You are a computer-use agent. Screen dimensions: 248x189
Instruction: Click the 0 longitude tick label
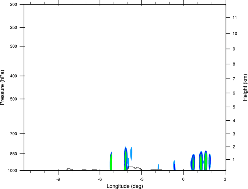coord(183,179)
